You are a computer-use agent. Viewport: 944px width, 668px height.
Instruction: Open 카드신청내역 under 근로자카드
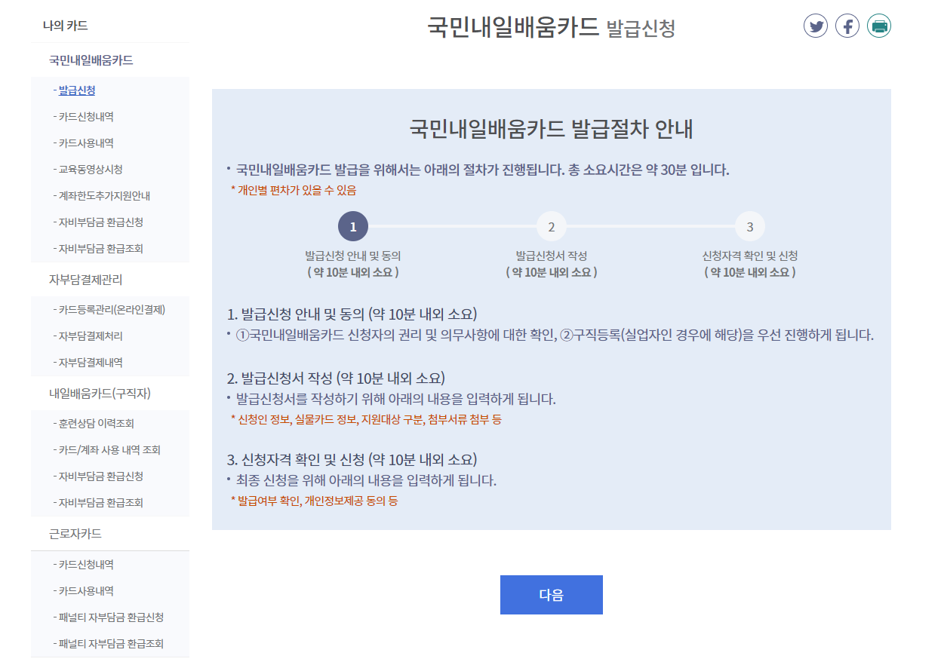(86, 565)
